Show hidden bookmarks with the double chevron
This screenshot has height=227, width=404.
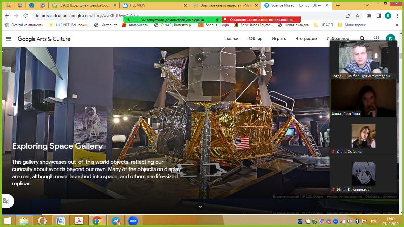[397, 25]
